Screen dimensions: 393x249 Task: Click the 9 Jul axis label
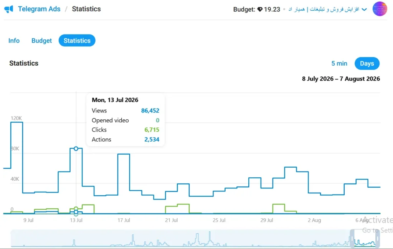point(28,220)
